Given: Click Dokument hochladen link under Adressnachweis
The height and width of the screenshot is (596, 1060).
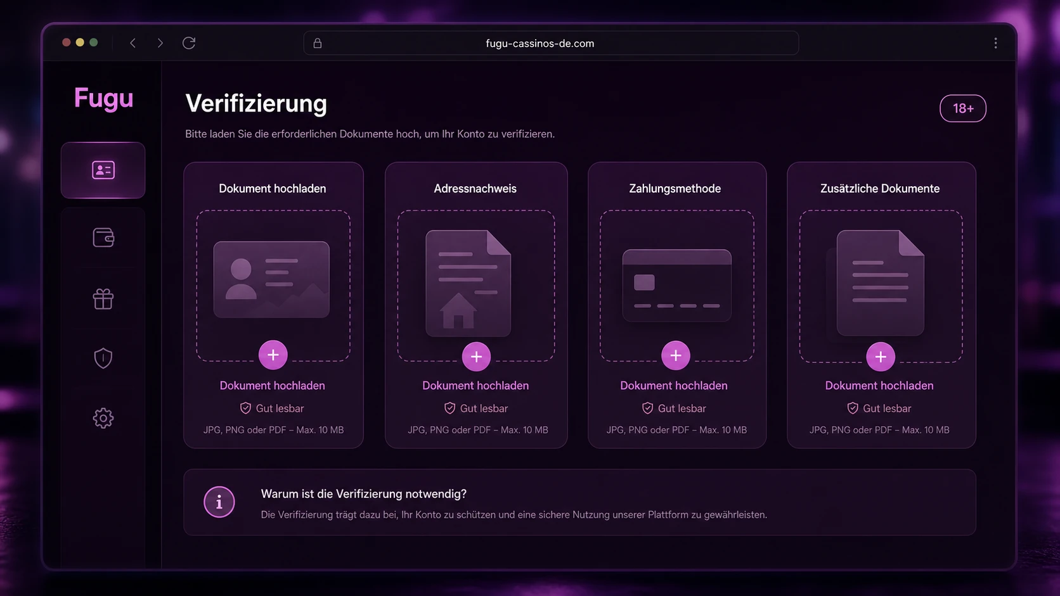Looking at the screenshot, I should 475,386.
